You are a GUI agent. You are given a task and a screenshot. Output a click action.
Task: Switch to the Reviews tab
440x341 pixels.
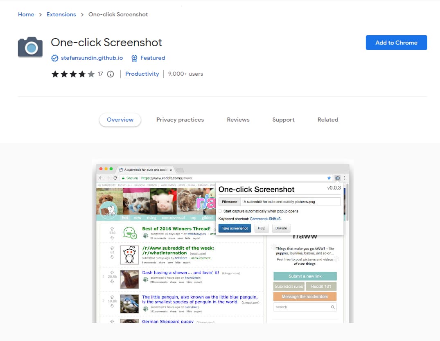click(238, 120)
